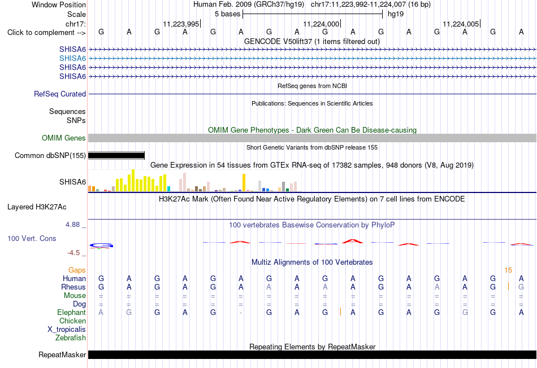Click the yellow bars in GTEx chart

(141, 181)
